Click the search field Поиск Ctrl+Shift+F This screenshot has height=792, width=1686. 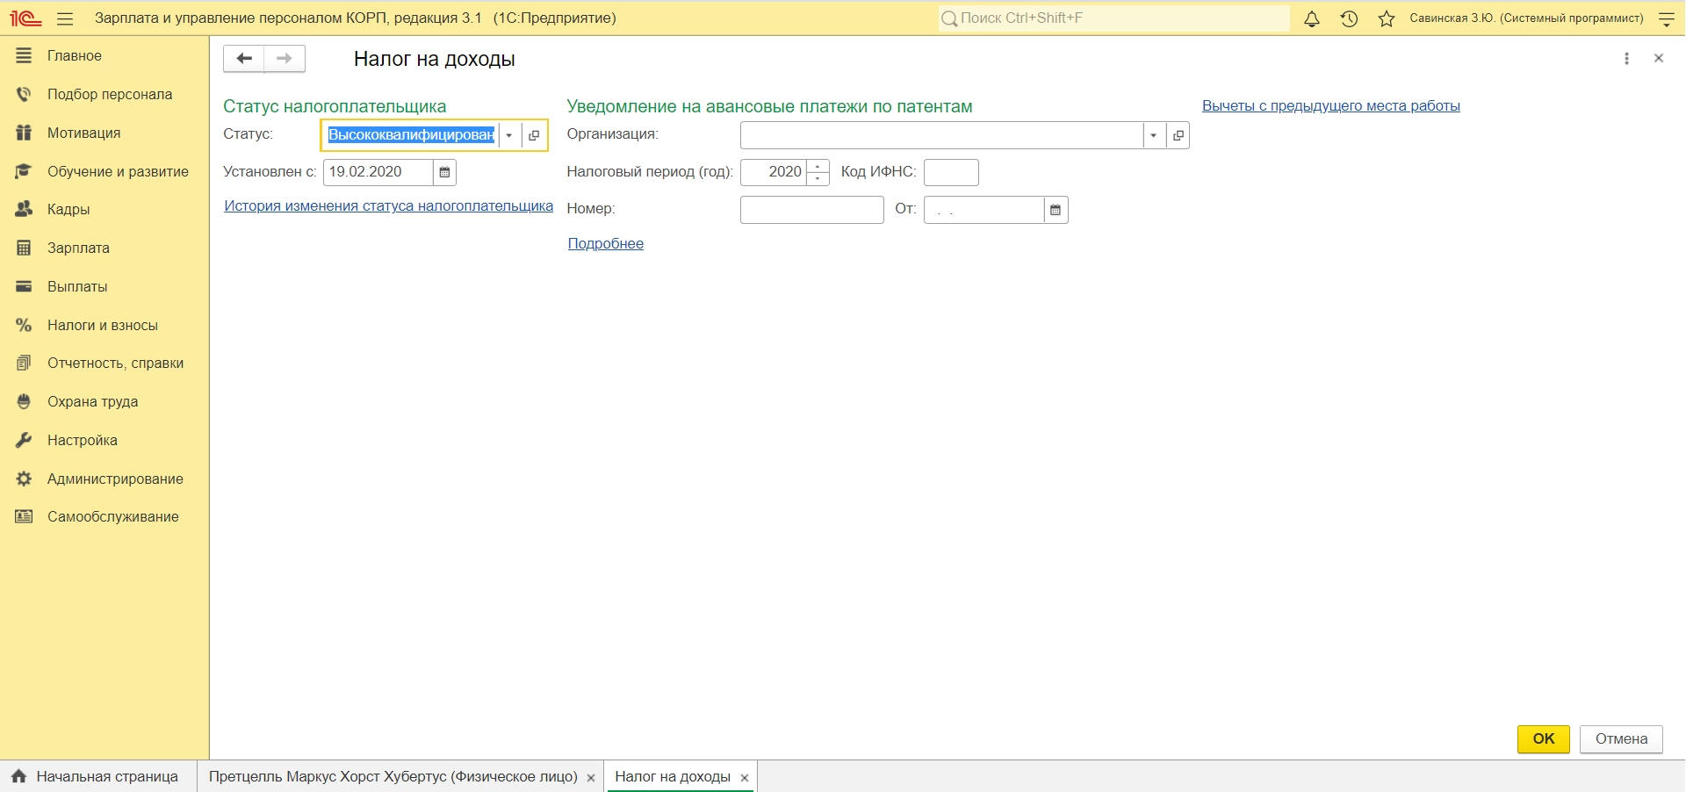point(1113,18)
